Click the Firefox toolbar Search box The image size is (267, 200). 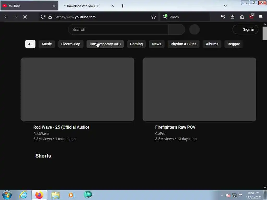pyautogui.click(x=185, y=17)
